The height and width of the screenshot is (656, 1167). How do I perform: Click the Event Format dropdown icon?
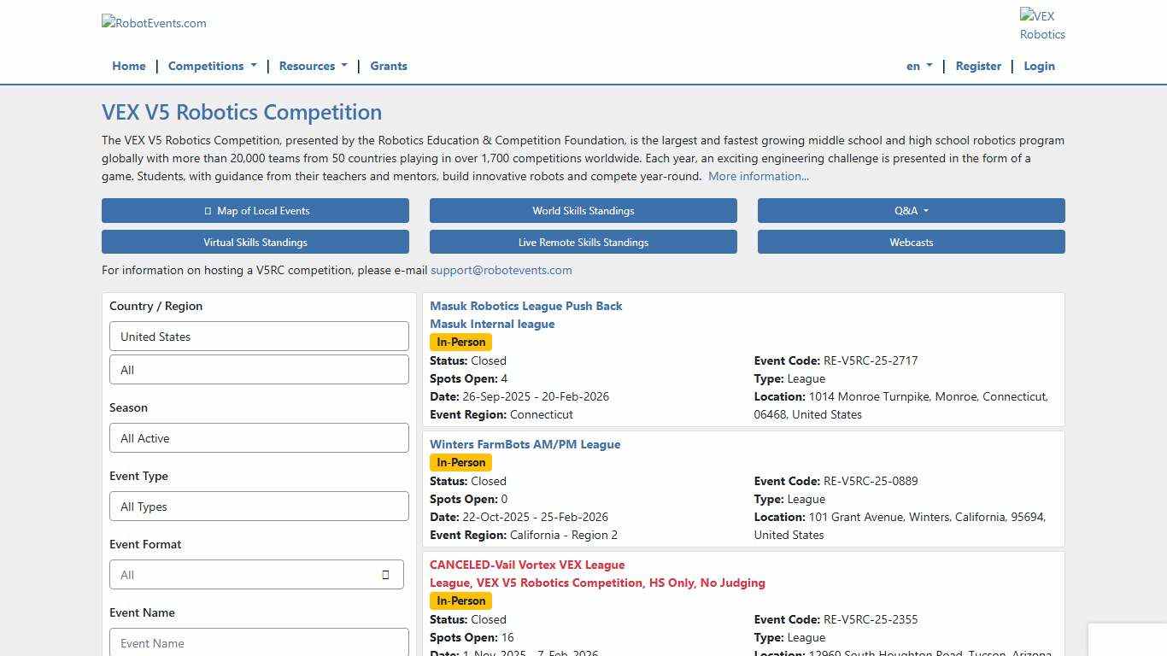[385, 575]
